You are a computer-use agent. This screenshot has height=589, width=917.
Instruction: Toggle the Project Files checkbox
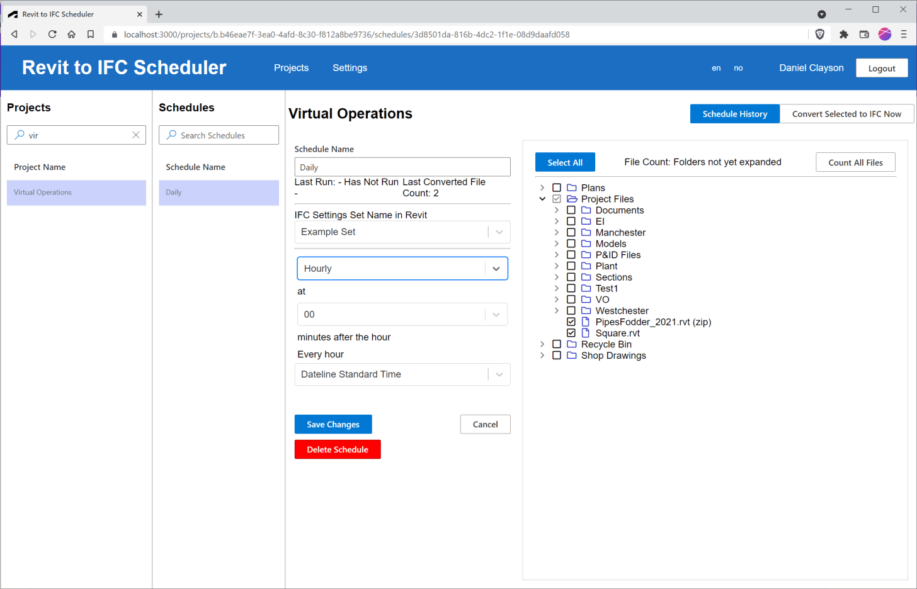[557, 199]
